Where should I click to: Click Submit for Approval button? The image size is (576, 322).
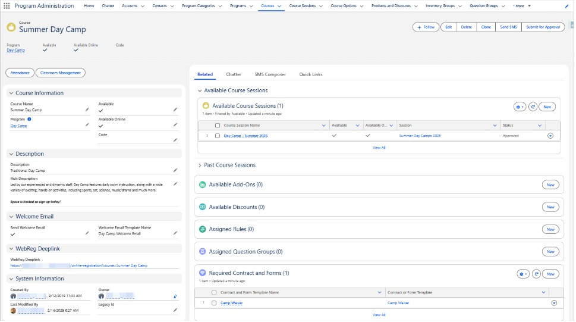point(543,27)
